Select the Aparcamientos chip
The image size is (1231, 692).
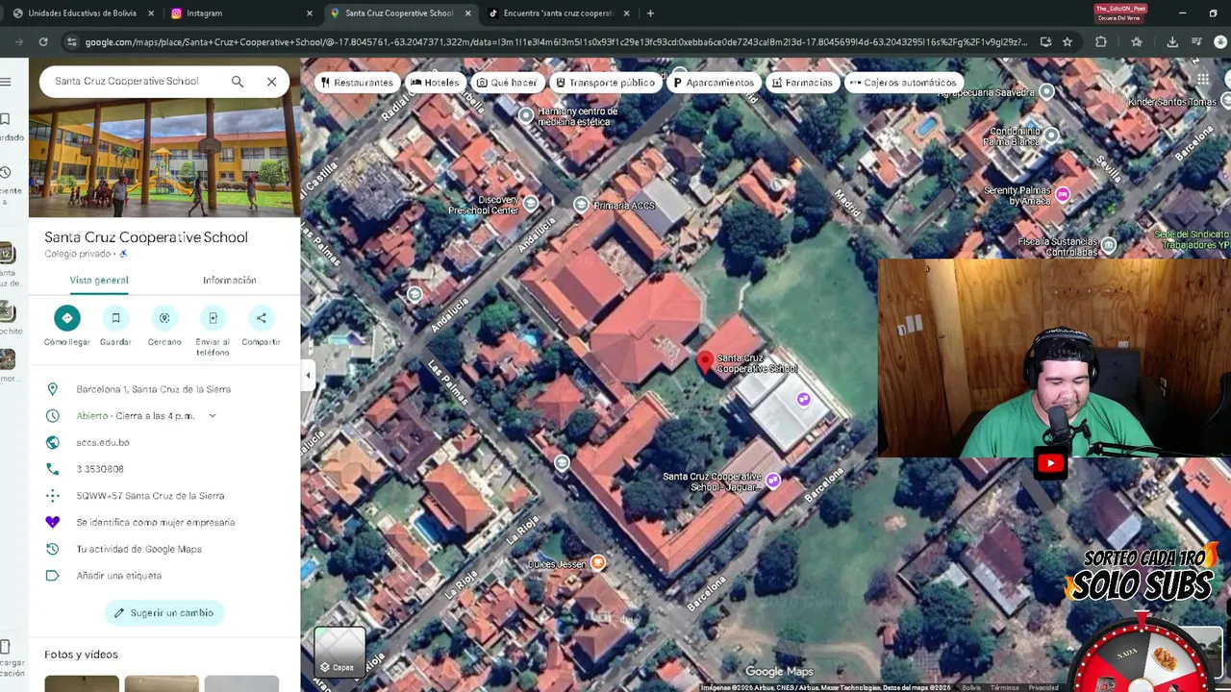pyautogui.click(x=713, y=83)
